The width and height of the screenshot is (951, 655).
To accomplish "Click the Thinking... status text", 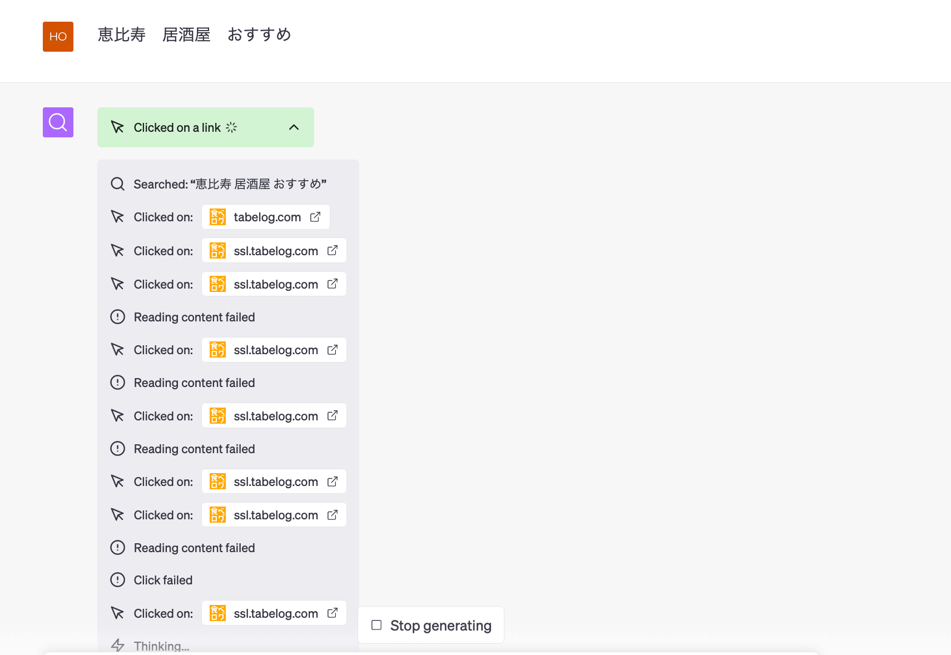I will click(161, 646).
